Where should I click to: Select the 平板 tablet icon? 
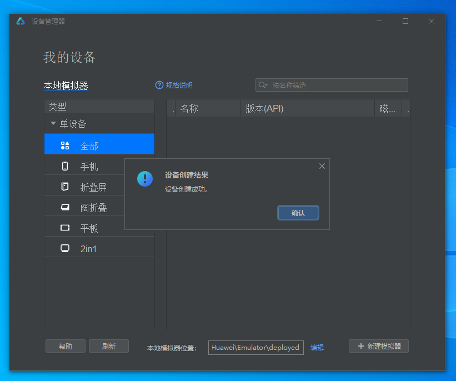pyautogui.click(x=65, y=228)
